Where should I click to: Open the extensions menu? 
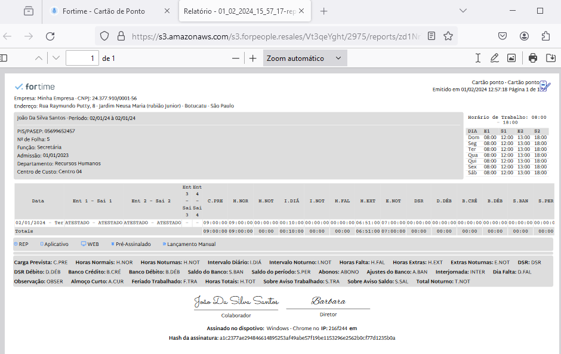545,36
